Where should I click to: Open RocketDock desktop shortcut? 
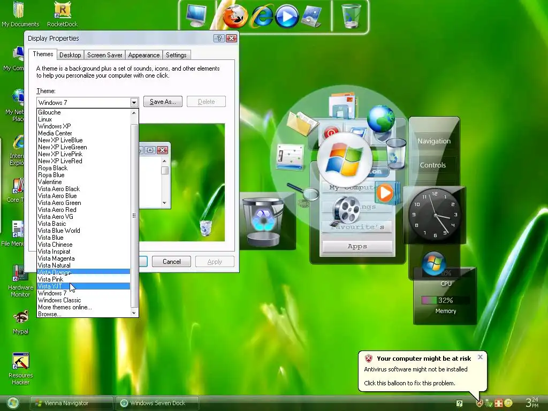click(62, 14)
